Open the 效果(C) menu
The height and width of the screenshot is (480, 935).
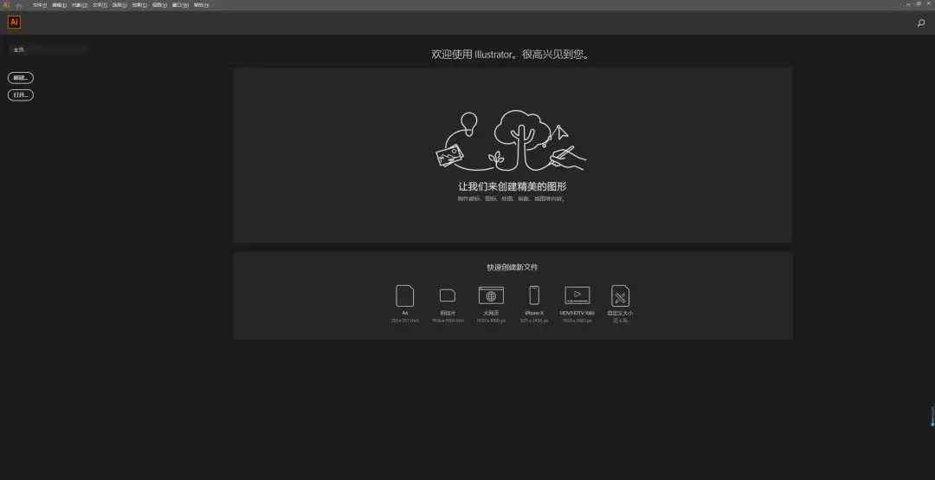click(139, 5)
